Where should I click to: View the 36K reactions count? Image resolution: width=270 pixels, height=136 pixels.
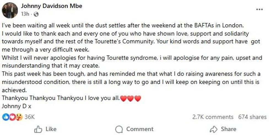pyautogui.click(x=29, y=117)
